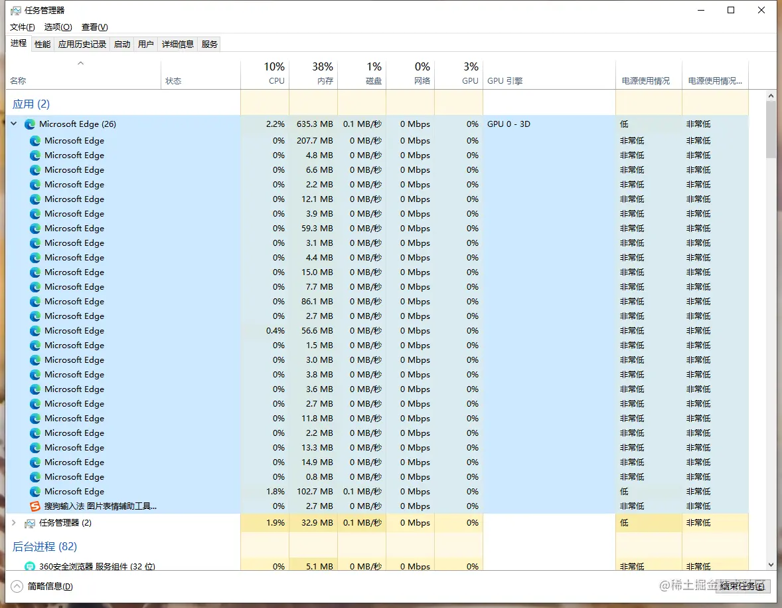This screenshot has width=782, height=608.
Task: Click the vertical scrollbar thumb
Action: pos(771,130)
